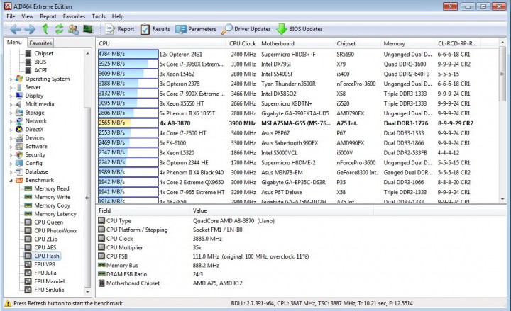The width and height of the screenshot is (511, 311).
Task: Go back with the blue left arrow
Action: point(16,29)
